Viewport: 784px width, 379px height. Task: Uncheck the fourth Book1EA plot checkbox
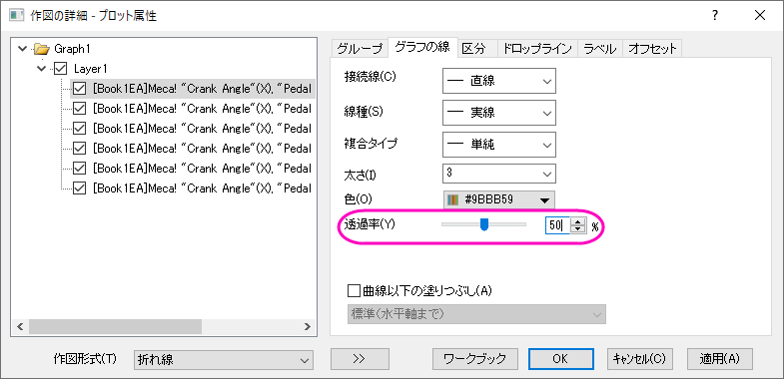click(79, 149)
